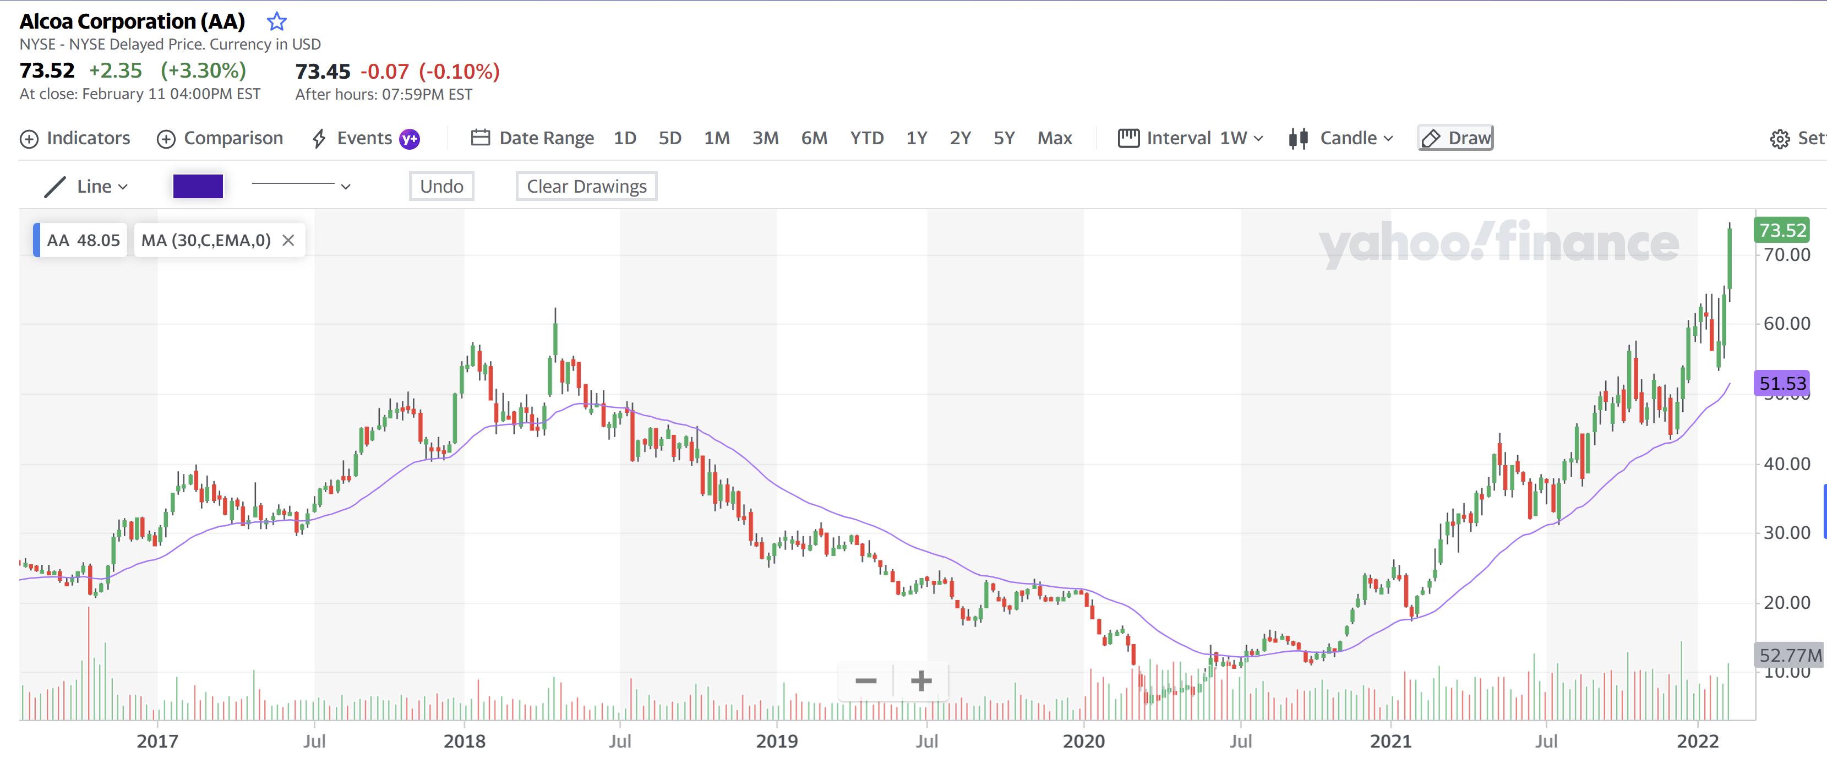Click the Yahoo Plus badge icon
The image size is (1827, 774).
click(x=410, y=139)
